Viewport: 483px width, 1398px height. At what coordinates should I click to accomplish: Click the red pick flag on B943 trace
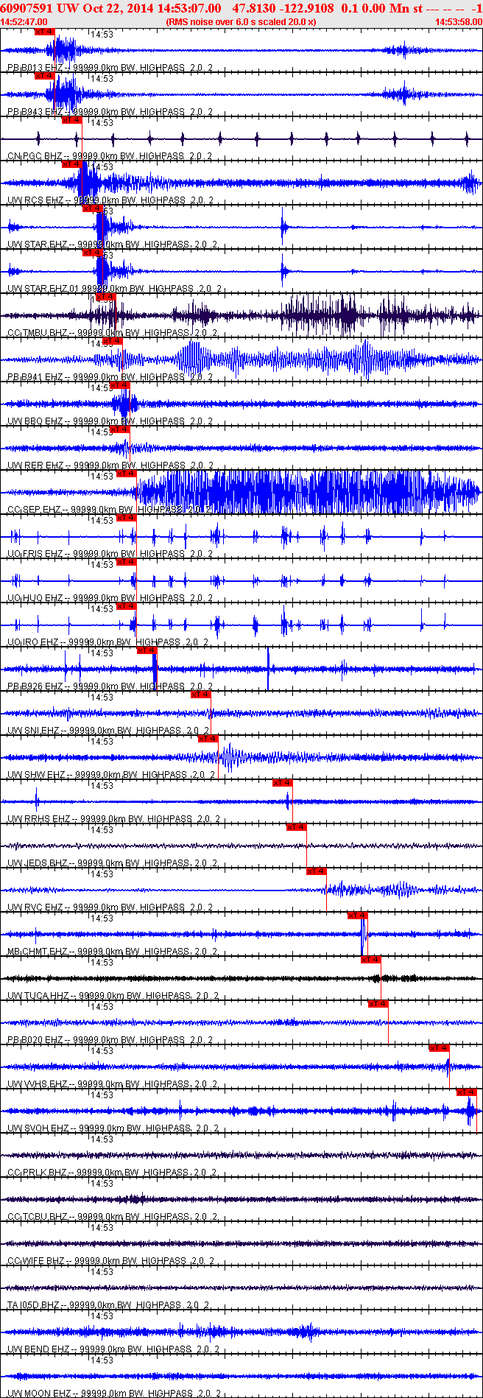tap(45, 76)
